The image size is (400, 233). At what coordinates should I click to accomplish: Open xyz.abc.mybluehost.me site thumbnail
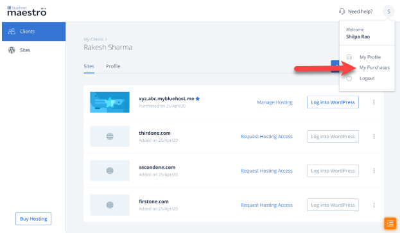(x=110, y=102)
